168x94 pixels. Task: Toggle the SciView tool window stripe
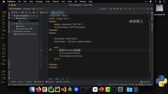point(152,27)
